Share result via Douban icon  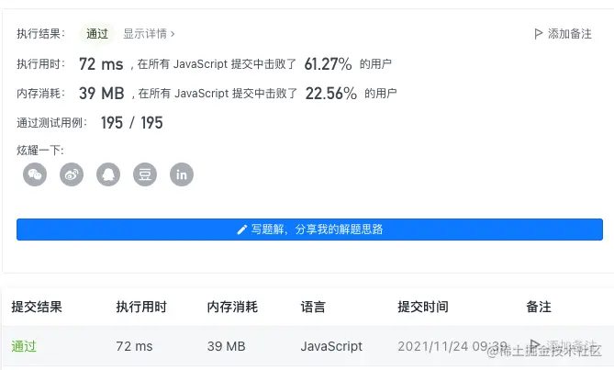(x=145, y=174)
